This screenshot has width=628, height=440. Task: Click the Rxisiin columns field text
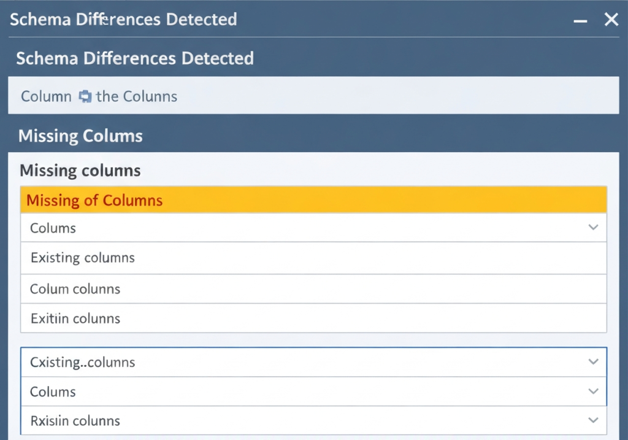(x=75, y=421)
